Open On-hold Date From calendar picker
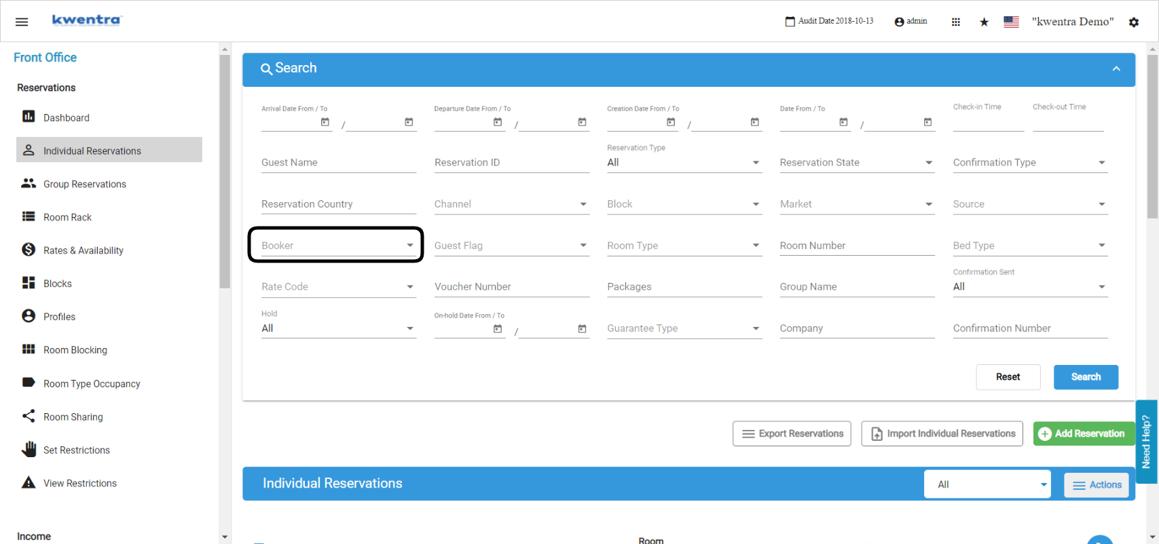Screen dimensions: 1159x544 498,329
